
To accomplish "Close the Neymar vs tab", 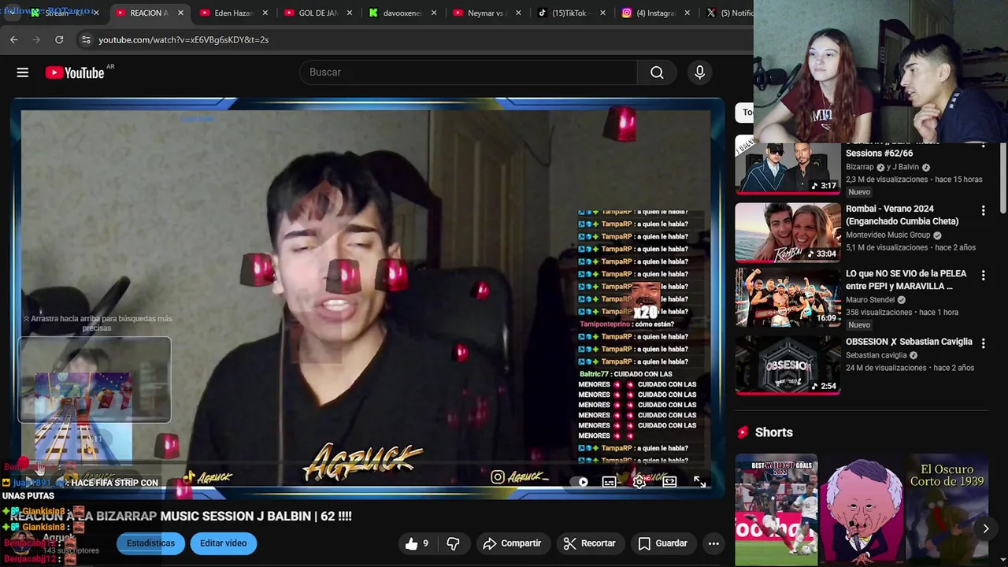I will click(x=517, y=13).
